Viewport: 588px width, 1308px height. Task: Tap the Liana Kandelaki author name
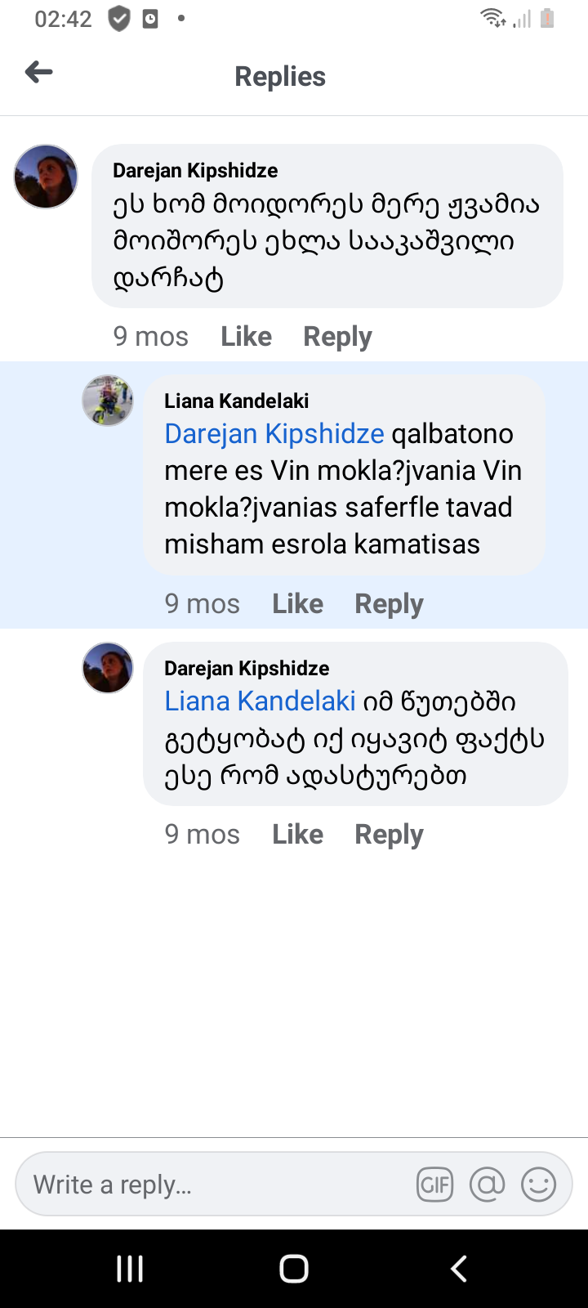[237, 401]
